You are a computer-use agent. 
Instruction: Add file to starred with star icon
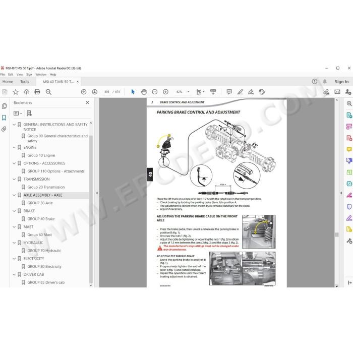point(16,92)
